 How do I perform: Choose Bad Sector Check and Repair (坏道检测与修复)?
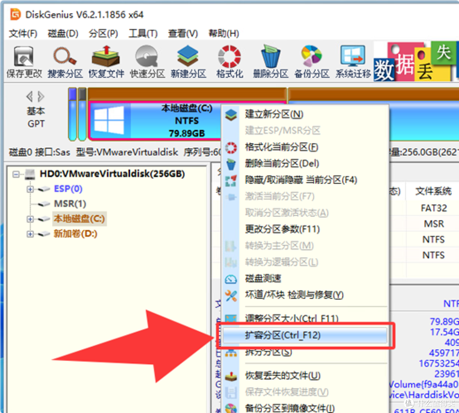(x=304, y=295)
